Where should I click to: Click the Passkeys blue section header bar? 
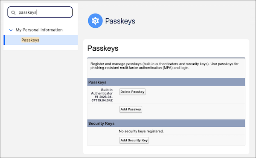[x=166, y=82]
